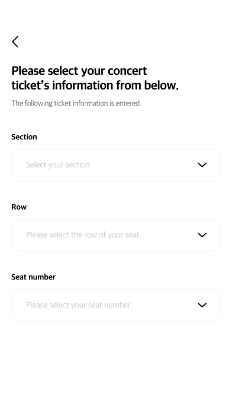Click 'Please select the row of your seat' placeholder
Image resolution: width=232 pixels, height=413 pixels.
click(x=83, y=235)
